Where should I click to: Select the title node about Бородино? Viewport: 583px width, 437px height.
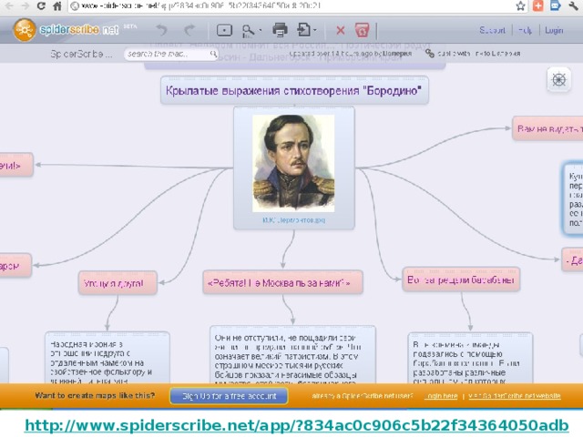click(x=294, y=90)
